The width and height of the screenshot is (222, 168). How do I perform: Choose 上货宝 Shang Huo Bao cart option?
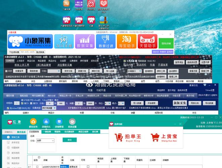(164, 137)
